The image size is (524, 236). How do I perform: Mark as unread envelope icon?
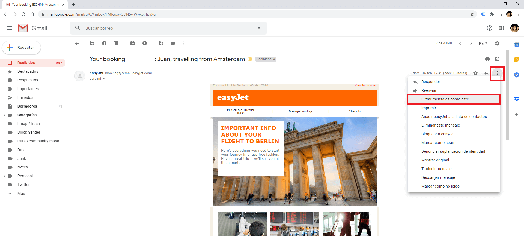pos(133,43)
